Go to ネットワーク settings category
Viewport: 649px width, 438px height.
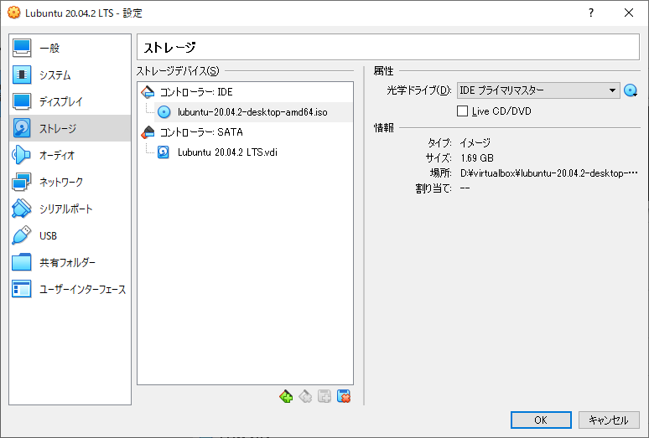click(70, 183)
